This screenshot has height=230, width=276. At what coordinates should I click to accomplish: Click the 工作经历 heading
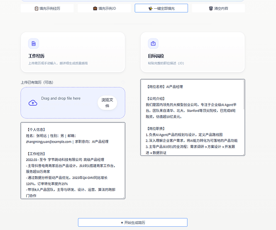point(36,56)
